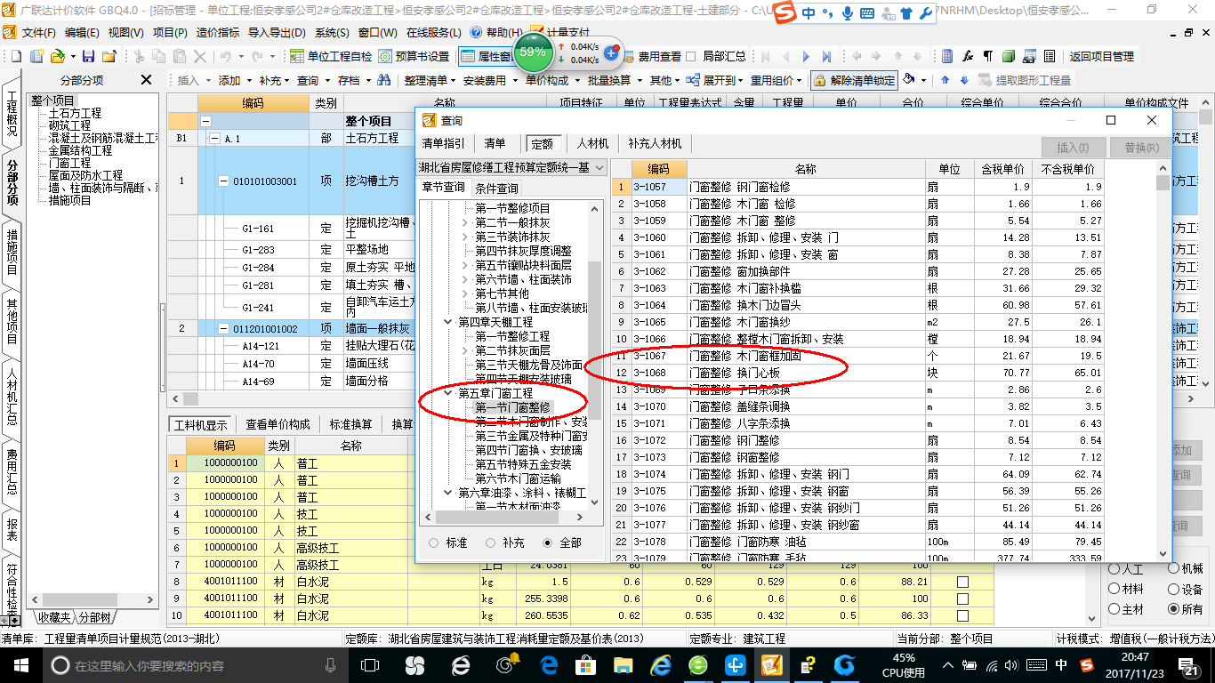
Task: Click the 替换(R) button in query dialog
Action: click(1140, 148)
